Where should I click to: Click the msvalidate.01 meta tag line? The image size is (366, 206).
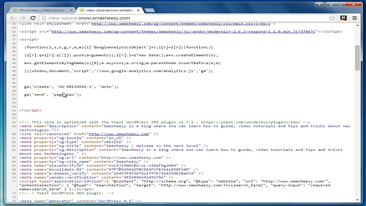click(x=109, y=170)
